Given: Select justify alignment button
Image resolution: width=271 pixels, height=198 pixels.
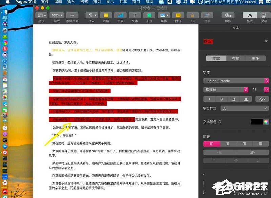Looking at the screenshot, I should click(260, 144).
